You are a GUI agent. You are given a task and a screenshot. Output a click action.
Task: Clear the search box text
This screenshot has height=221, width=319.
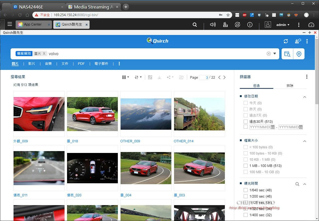pyautogui.click(x=269, y=54)
